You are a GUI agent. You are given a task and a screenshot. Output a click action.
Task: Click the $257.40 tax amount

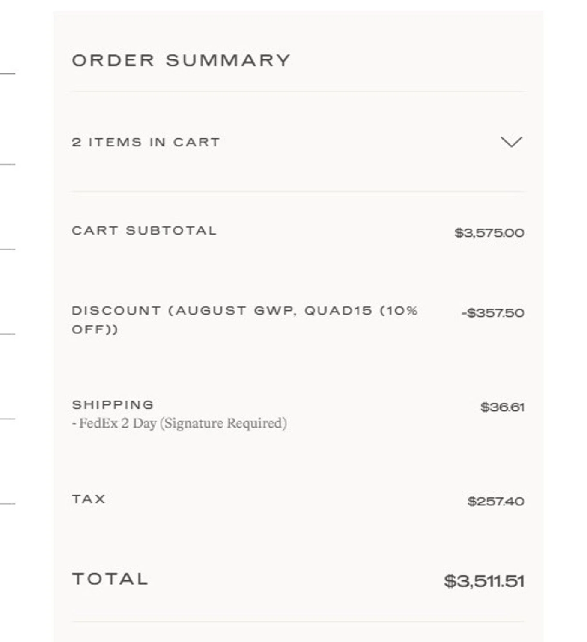pos(495,501)
